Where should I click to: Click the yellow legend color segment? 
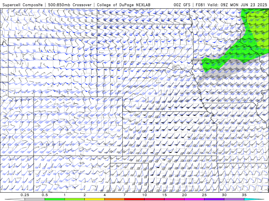click(x=94, y=199)
